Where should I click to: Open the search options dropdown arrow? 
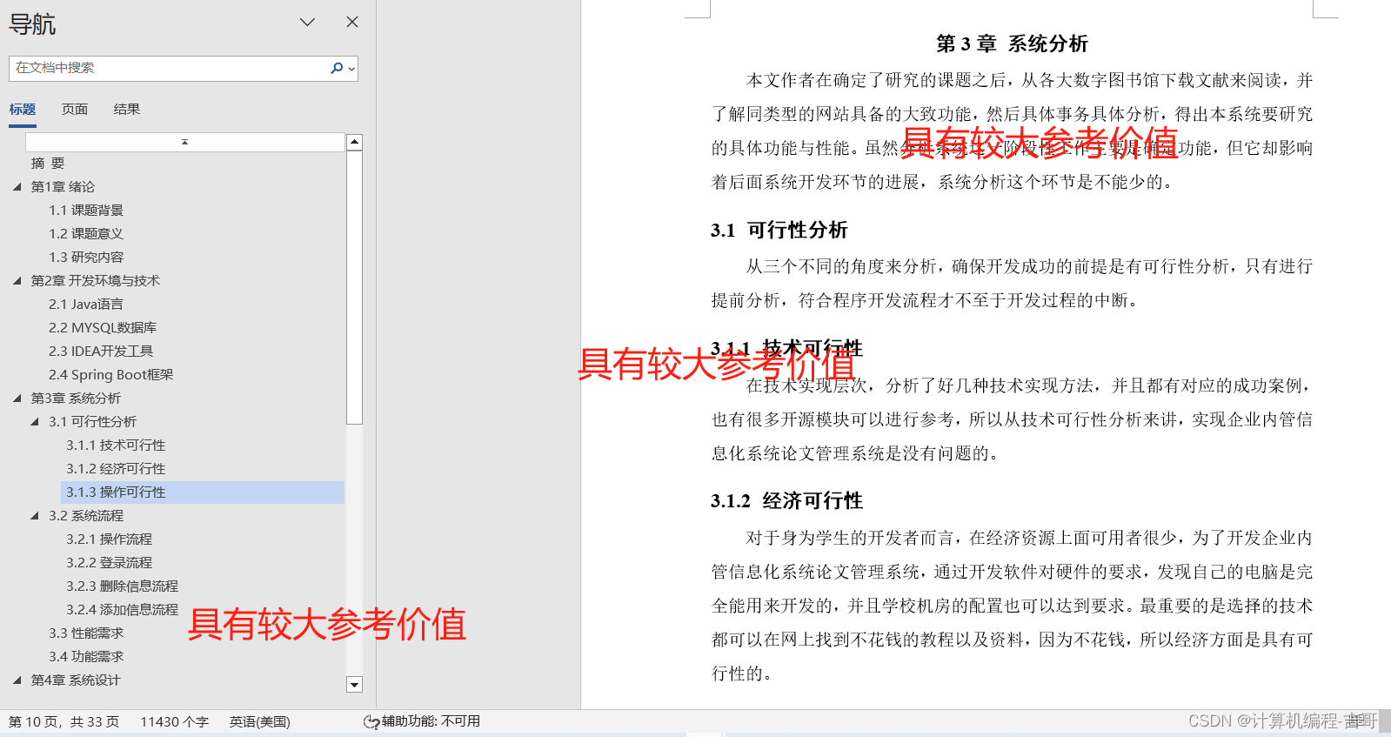351,69
